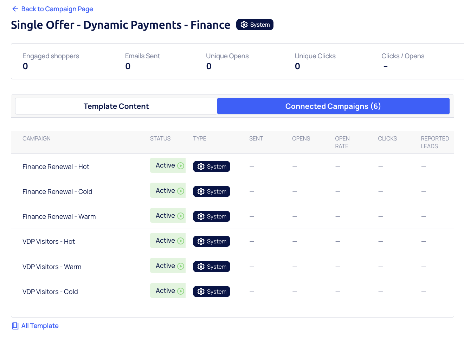The height and width of the screenshot is (340, 464).
Task: Click the Campaign column header
Action: [37, 138]
